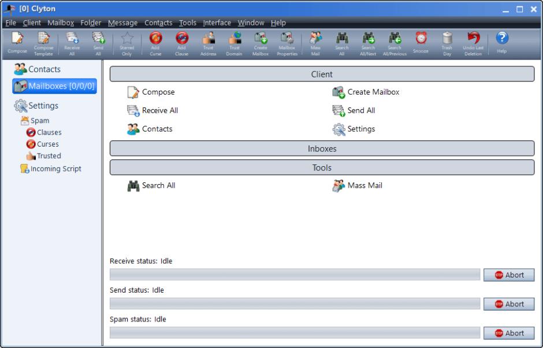This screenshot has height=348, width=543.
Task: Open the Mailbox menu
Action: [x=61, y=23]
